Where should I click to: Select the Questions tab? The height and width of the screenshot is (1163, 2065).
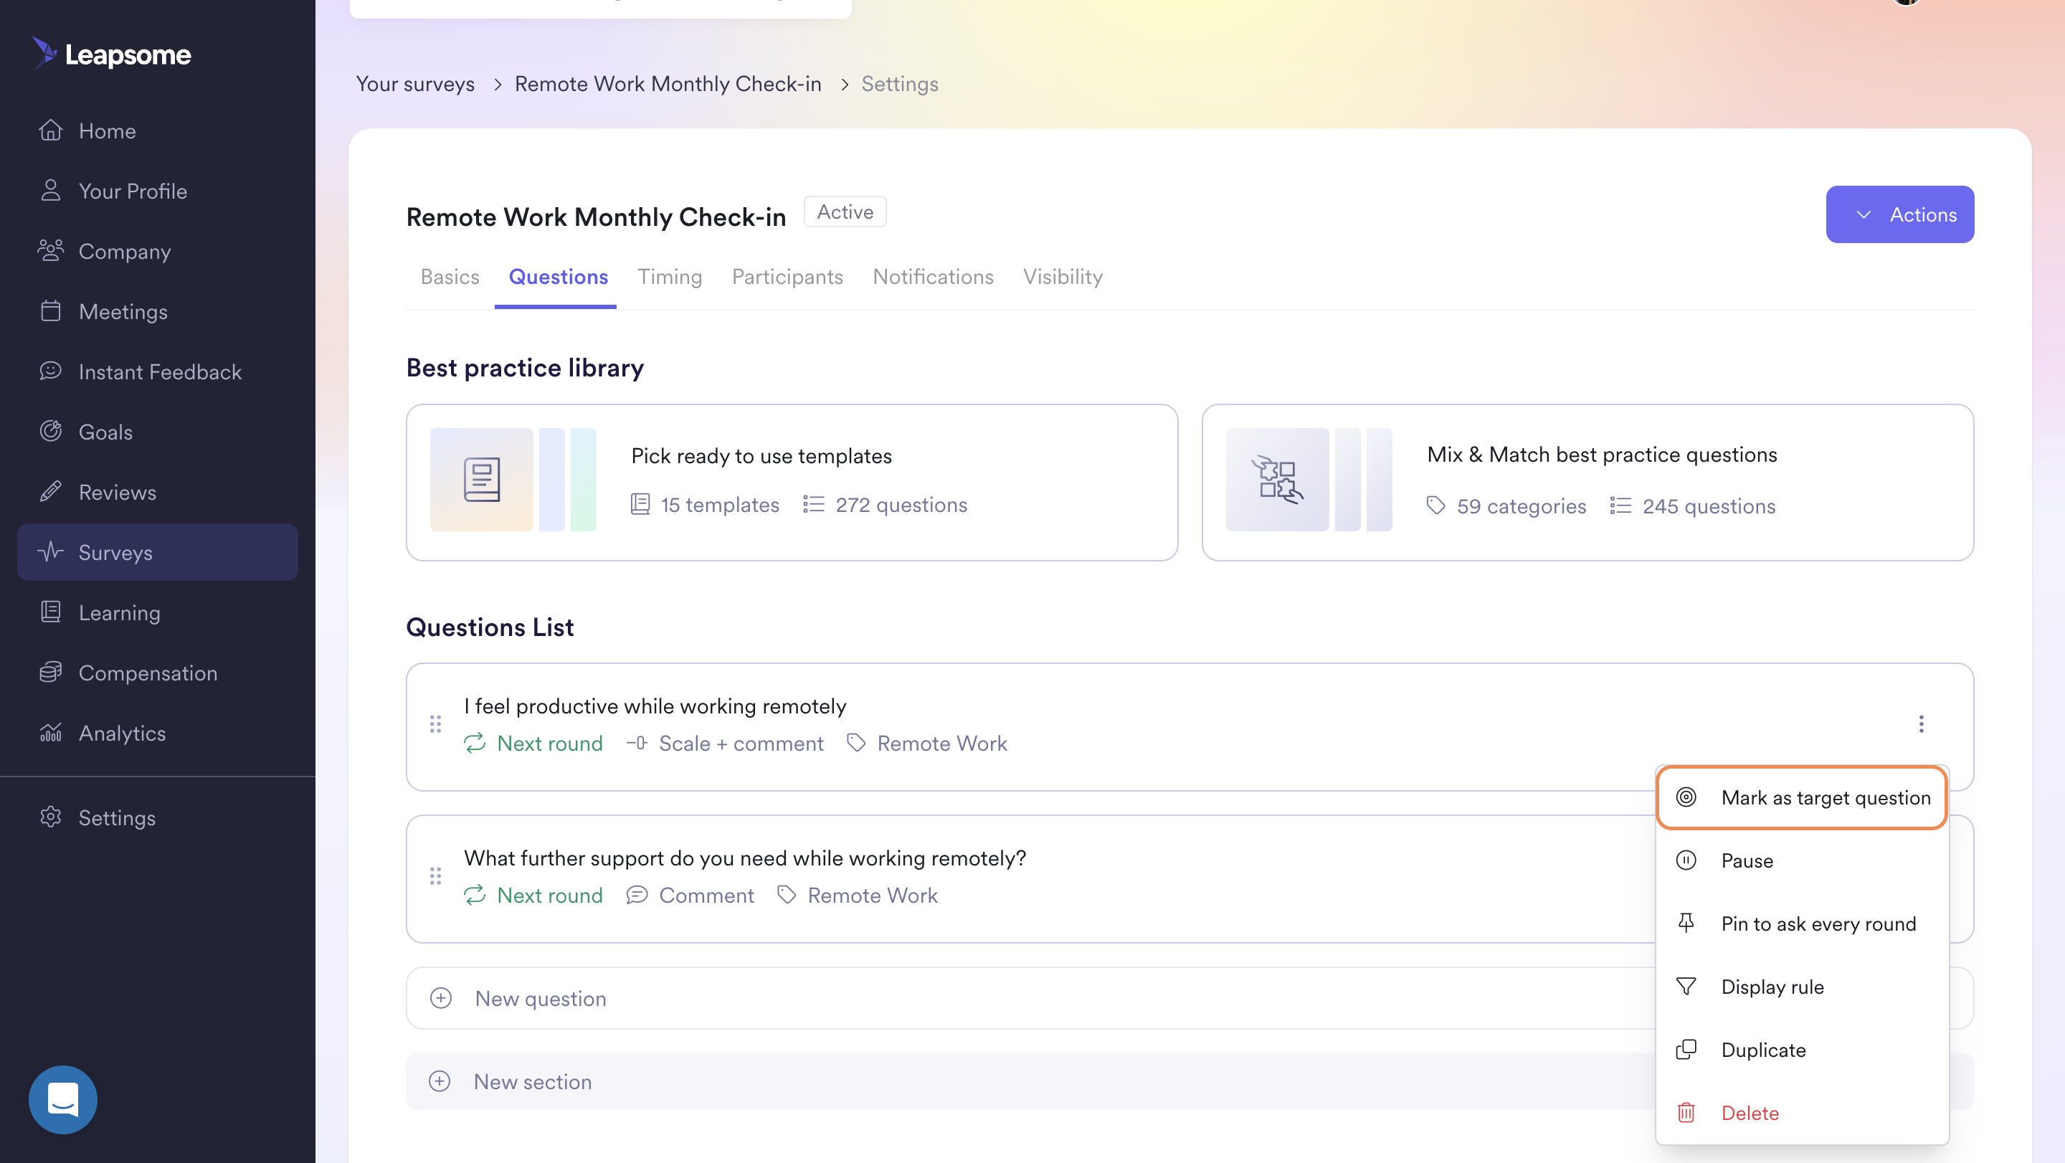(558, 277)
